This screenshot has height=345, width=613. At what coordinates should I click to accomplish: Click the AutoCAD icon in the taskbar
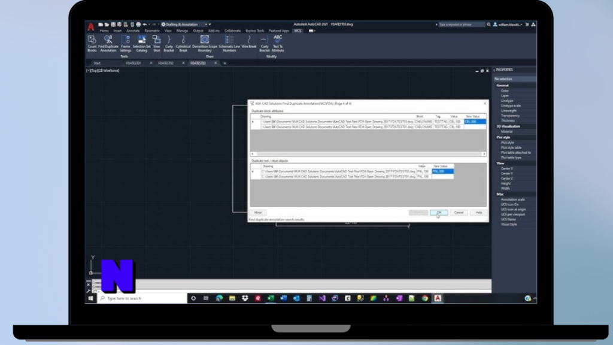(x=438, y=298)
